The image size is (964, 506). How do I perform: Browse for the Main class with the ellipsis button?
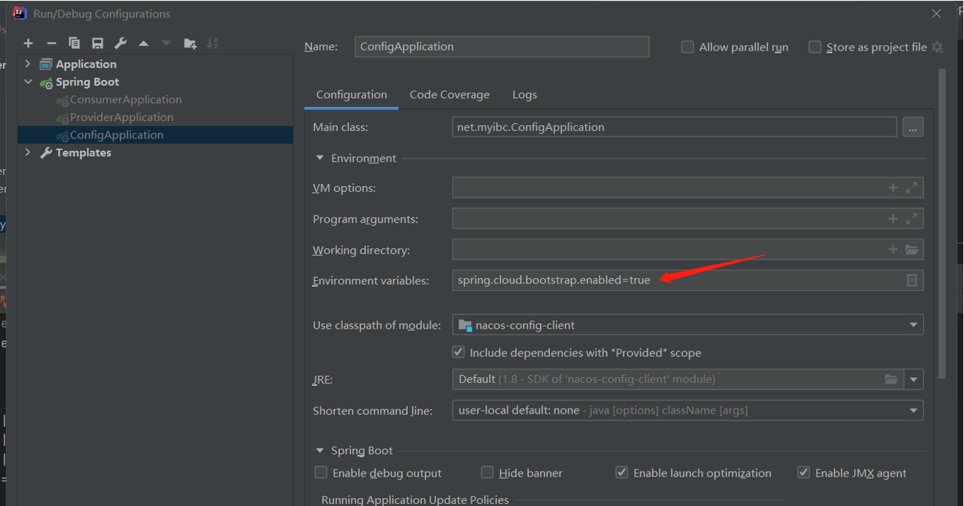pyautogui.click(x=913, y=127)
